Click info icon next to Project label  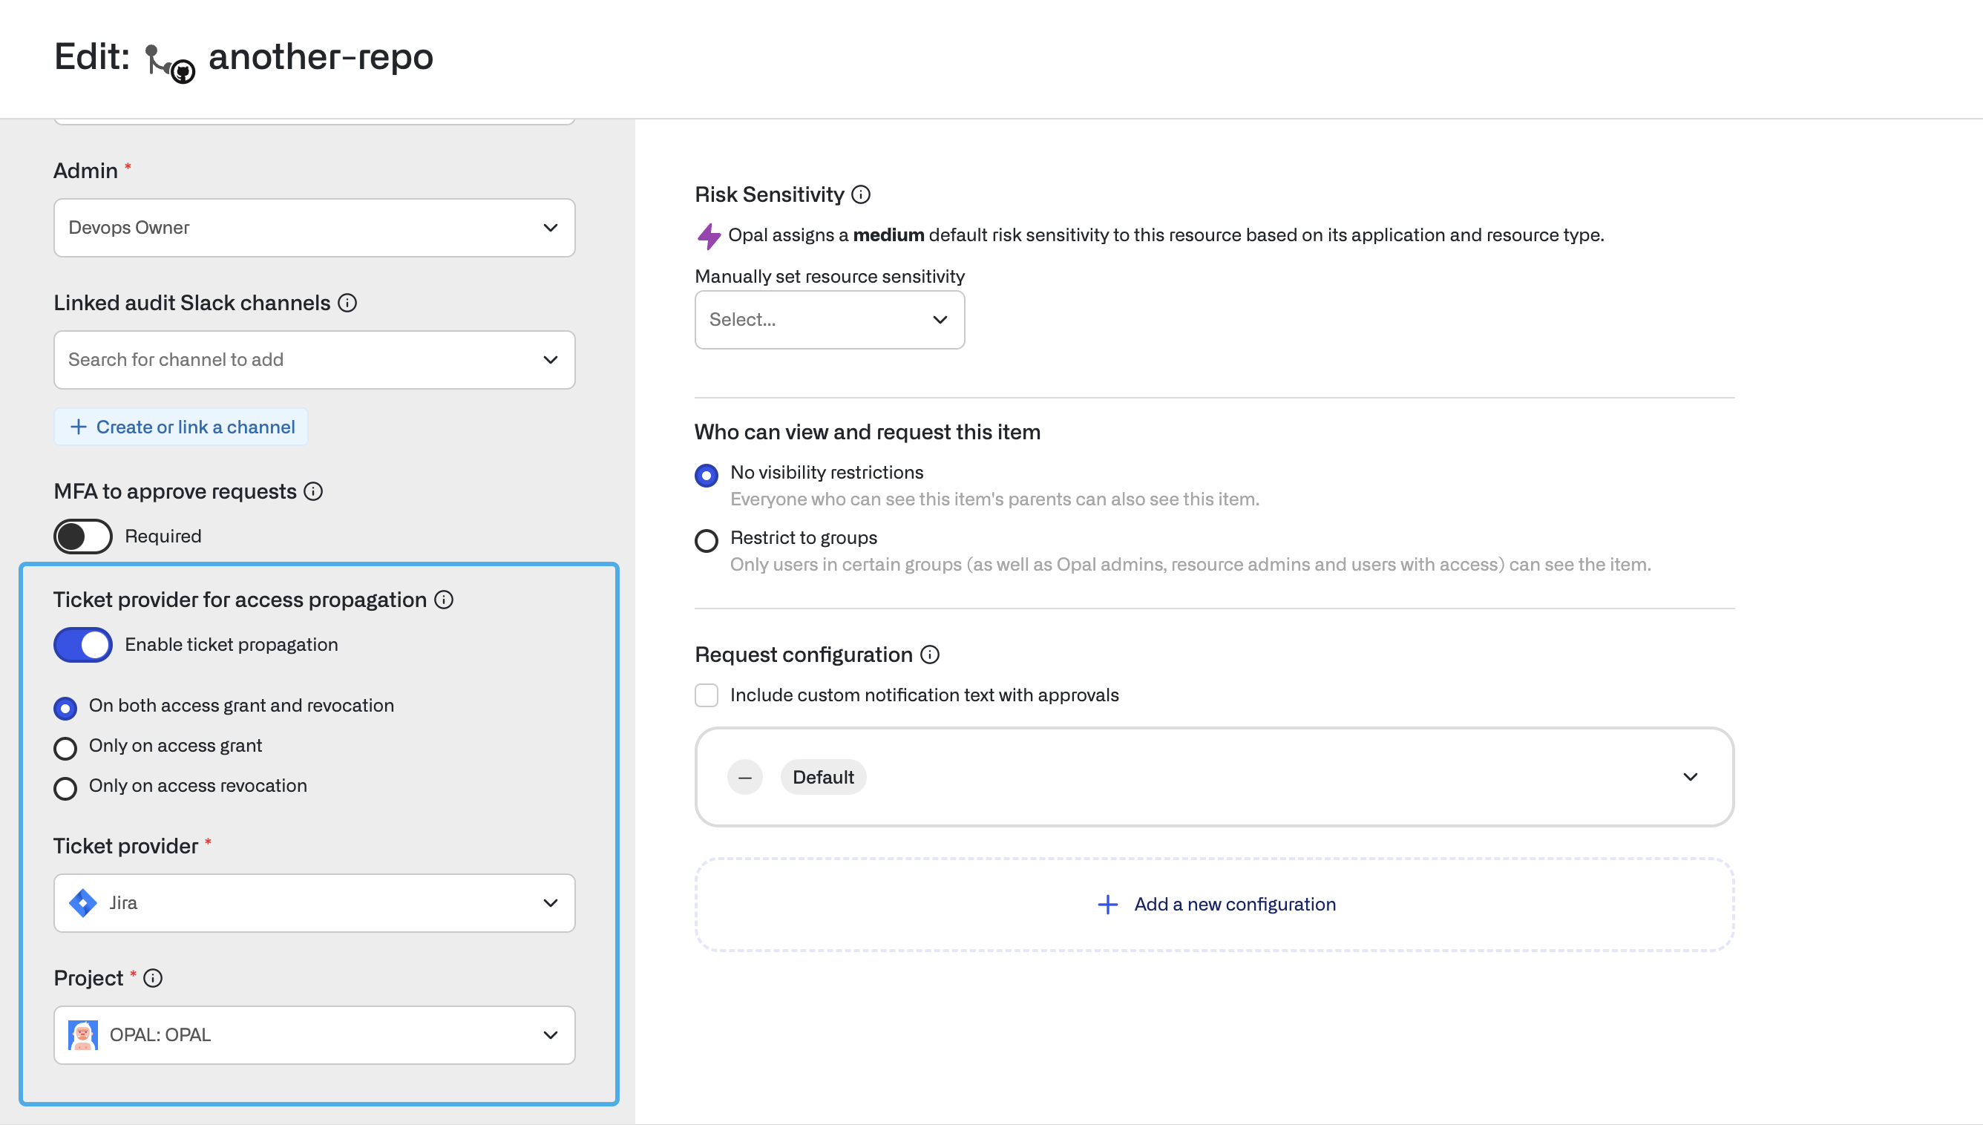[x=153, y=978]
